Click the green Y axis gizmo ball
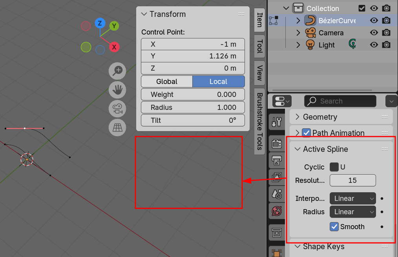Viewport: 398px width, 257px height. [114, 26]
